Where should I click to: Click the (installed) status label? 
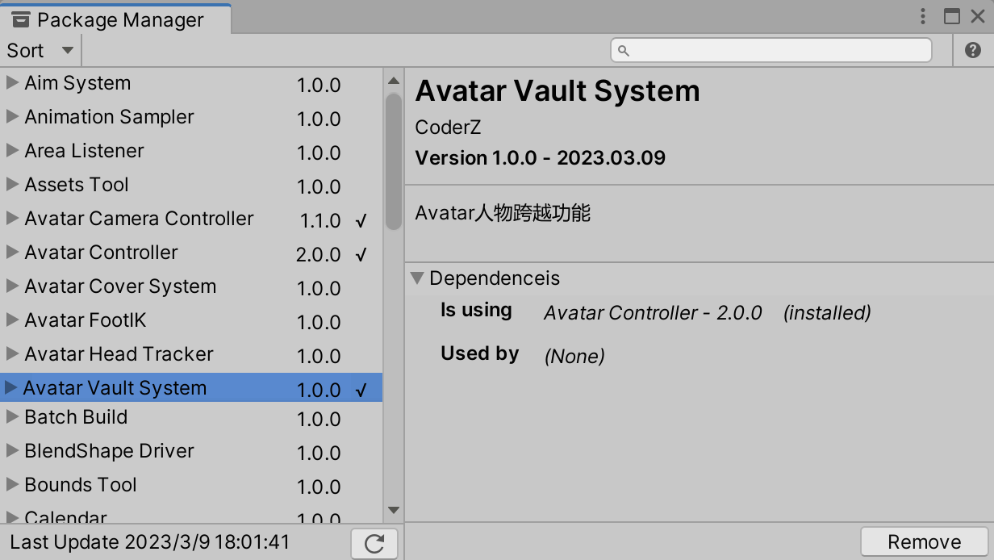point(827,312)
